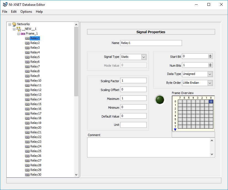The height and width of the screenshot is (190, 228).
Task: Click the signal icon beside Relay3
Action: point(27,48)
